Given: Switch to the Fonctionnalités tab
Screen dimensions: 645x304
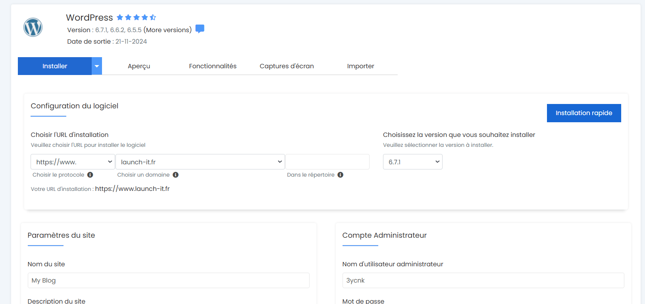Looking at the screenshot, I should click(213, 66).
